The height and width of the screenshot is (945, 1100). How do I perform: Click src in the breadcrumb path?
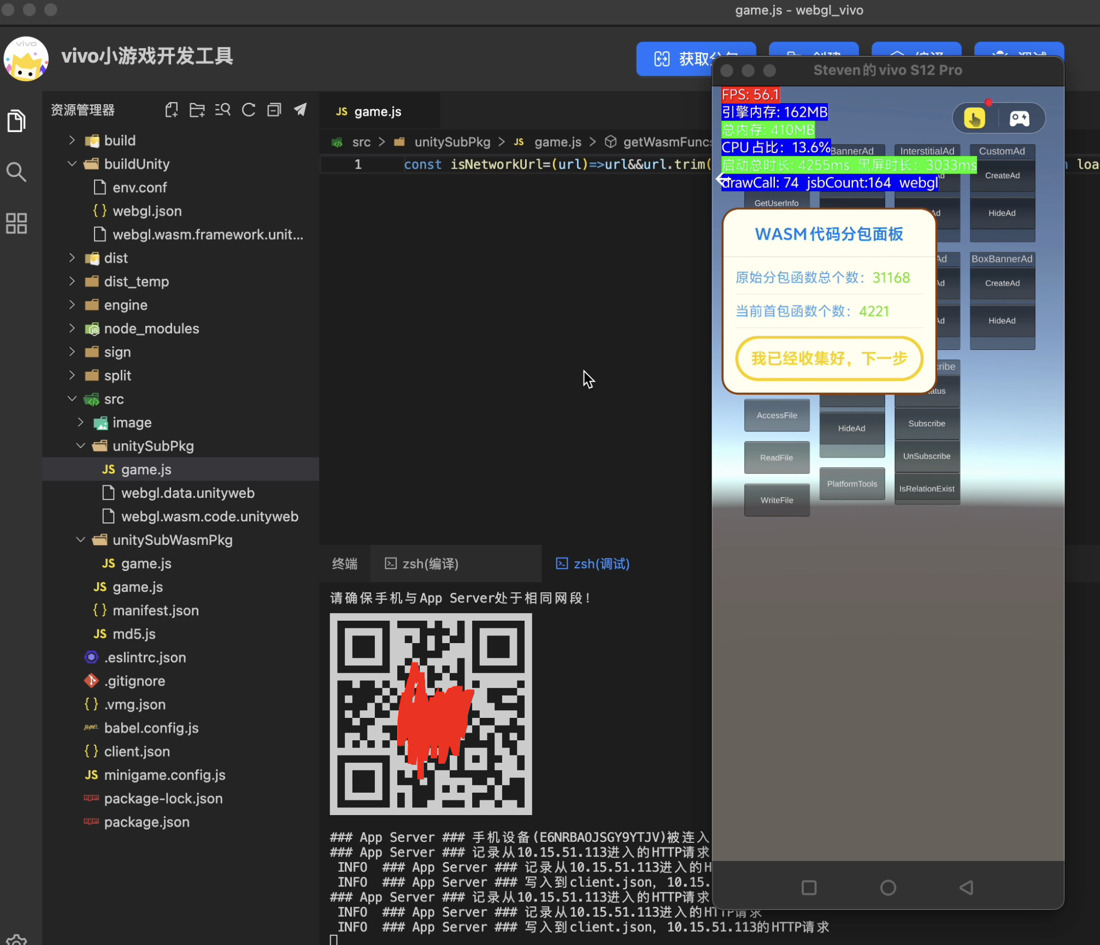(x=361, y=142)
